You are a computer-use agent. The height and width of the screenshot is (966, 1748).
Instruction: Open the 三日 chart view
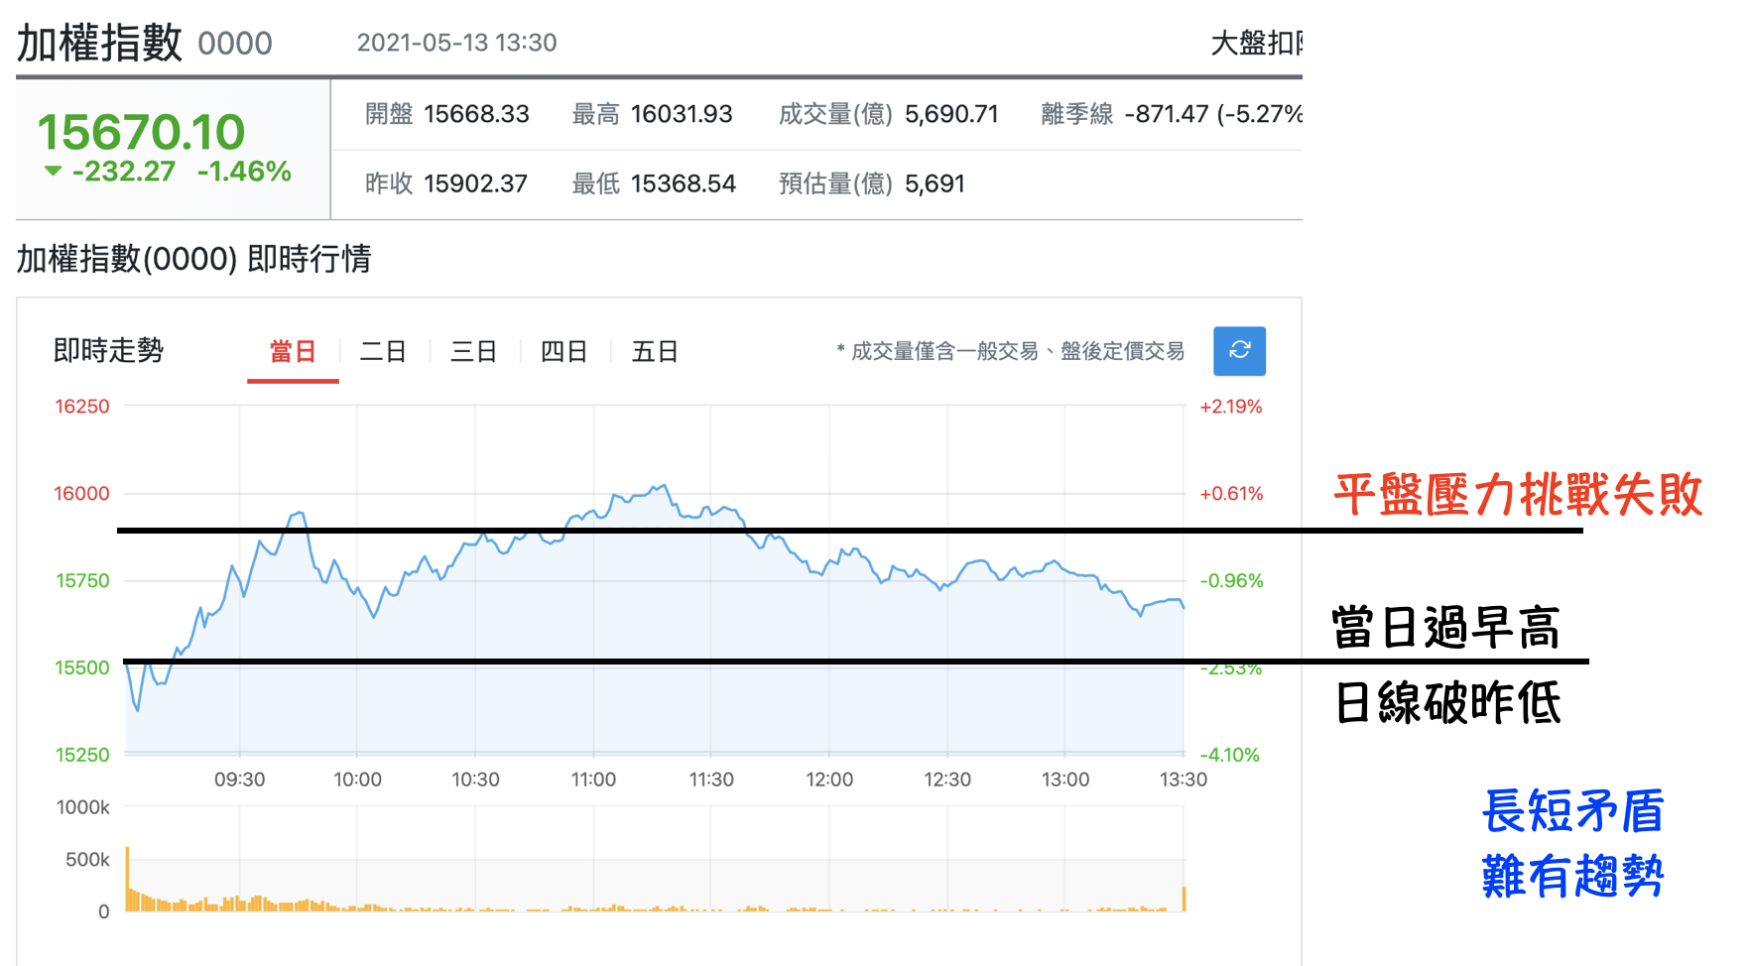(x=473, y=351)
